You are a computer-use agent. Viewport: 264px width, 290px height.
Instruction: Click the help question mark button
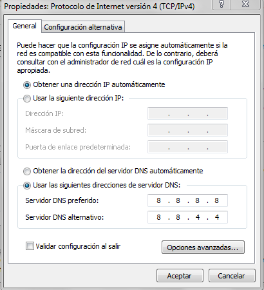pos(222,5)
